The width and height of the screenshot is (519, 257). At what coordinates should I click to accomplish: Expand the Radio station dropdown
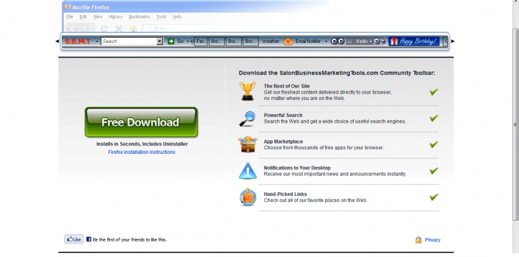coord(371,42)
